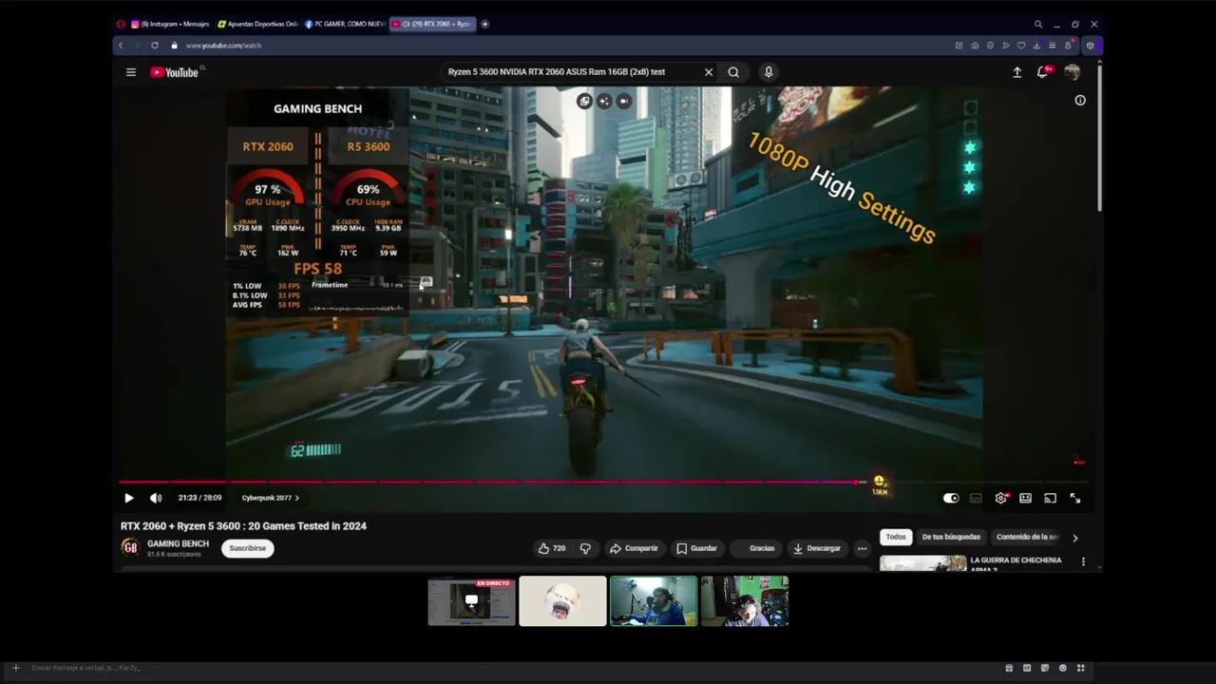Open the create/upload video icon
This screenshot has width=1216, height=684.
(x=1016, y=72)
